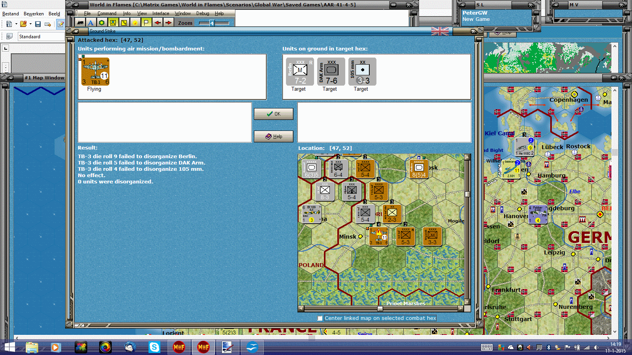The height and width of the screenshot is (355, 632).
Task: Open the Beeld menu
Action: click(x=54, y=14)
